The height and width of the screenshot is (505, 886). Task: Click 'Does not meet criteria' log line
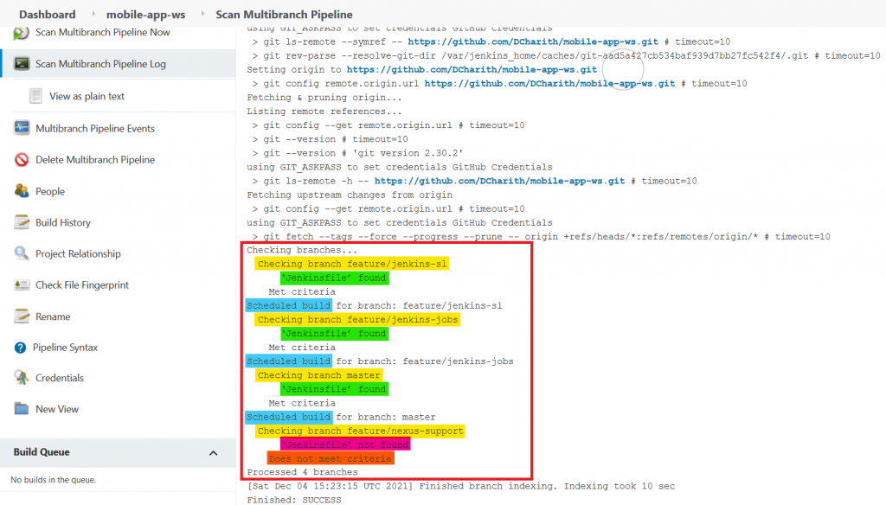pyautogui.click(x=331, y=458)
